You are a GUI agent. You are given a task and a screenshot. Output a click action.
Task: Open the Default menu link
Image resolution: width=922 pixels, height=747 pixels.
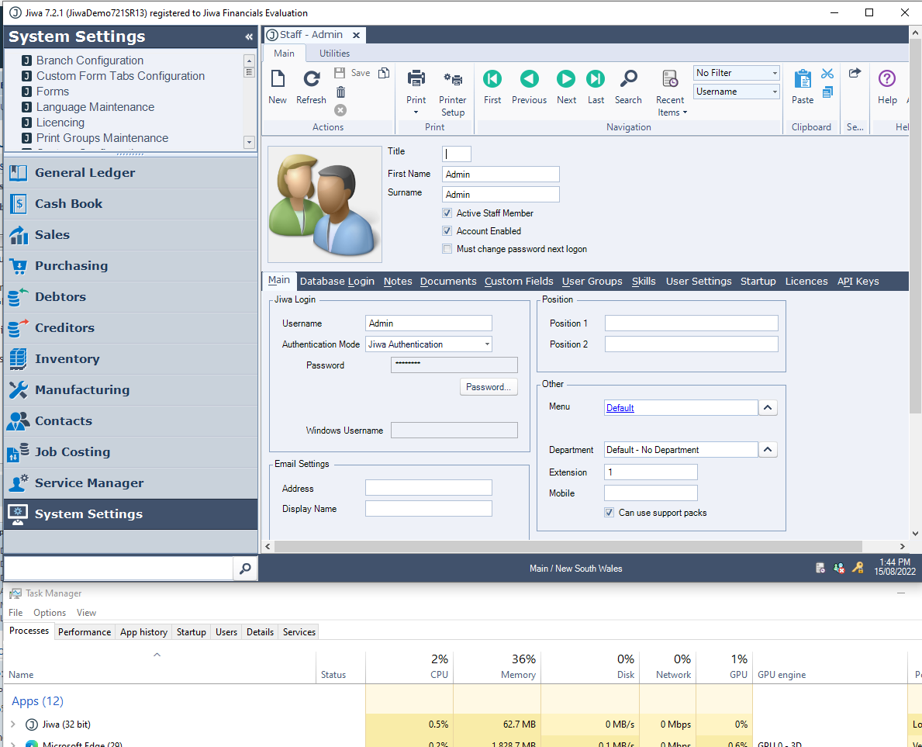pyautogui.click(x=620, y=408)
